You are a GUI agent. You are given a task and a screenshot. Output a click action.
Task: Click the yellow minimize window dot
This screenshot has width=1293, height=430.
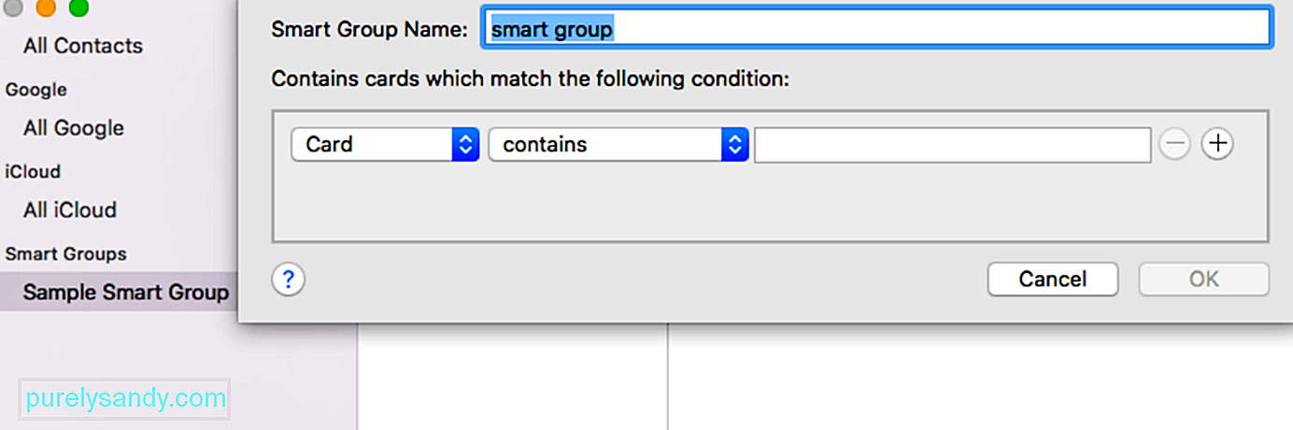point(46,7)
